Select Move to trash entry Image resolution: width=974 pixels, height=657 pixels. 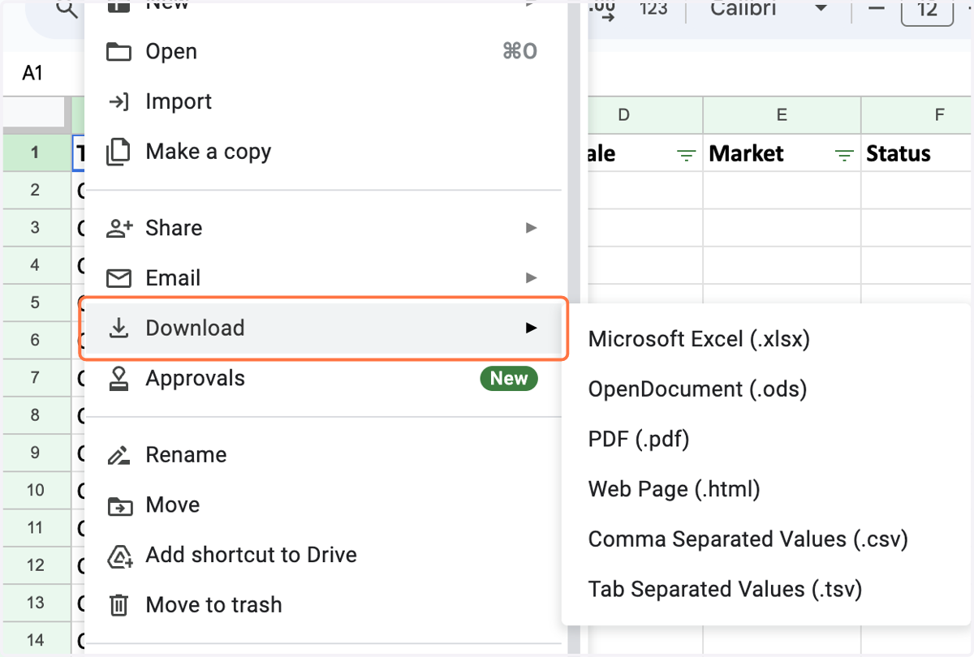pos(323,605)
